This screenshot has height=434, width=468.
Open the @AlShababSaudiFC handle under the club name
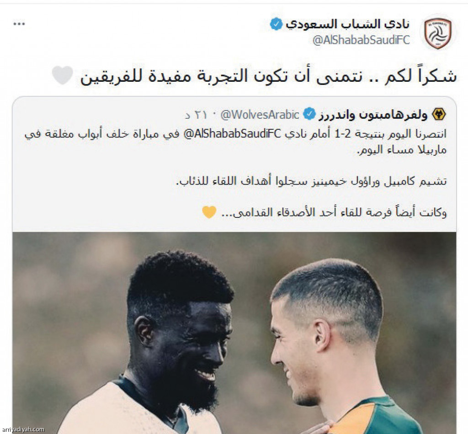[x=361, y=40]
